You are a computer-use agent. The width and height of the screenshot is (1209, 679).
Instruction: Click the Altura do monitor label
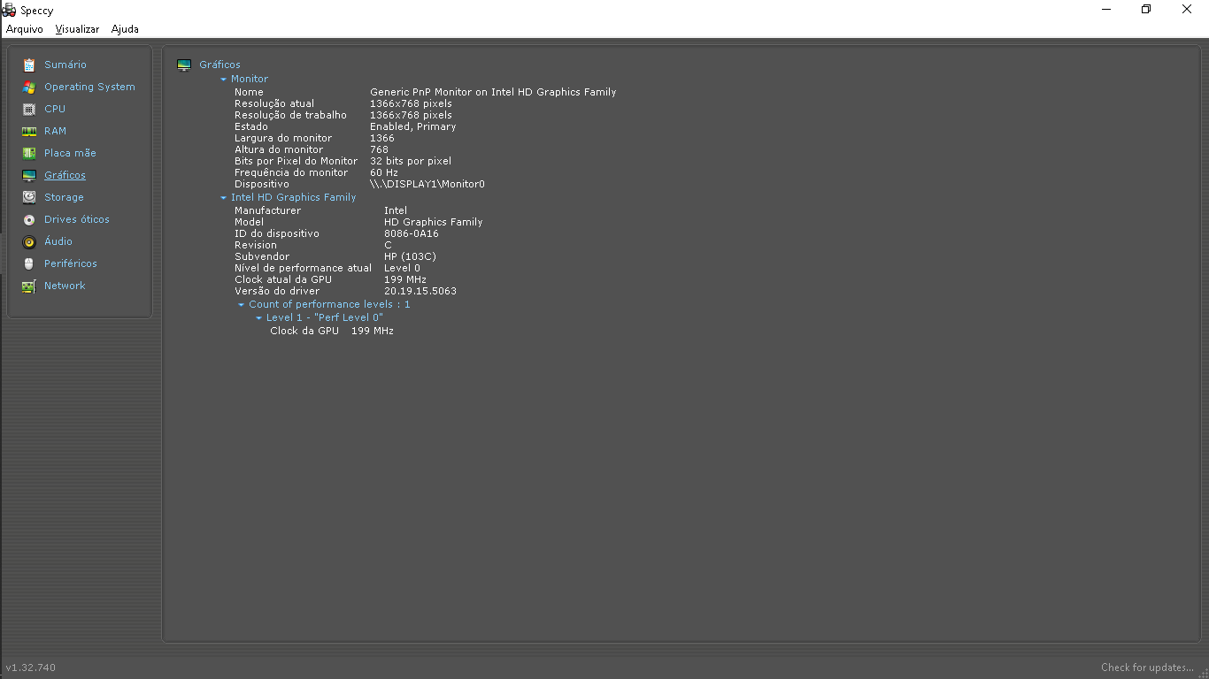[279, 149]
